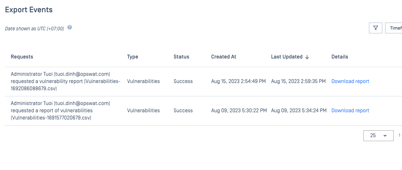Sort table by Created At column
Image resolution: width=402 pixels, height=170 pixels.
(x=224, y=57)
